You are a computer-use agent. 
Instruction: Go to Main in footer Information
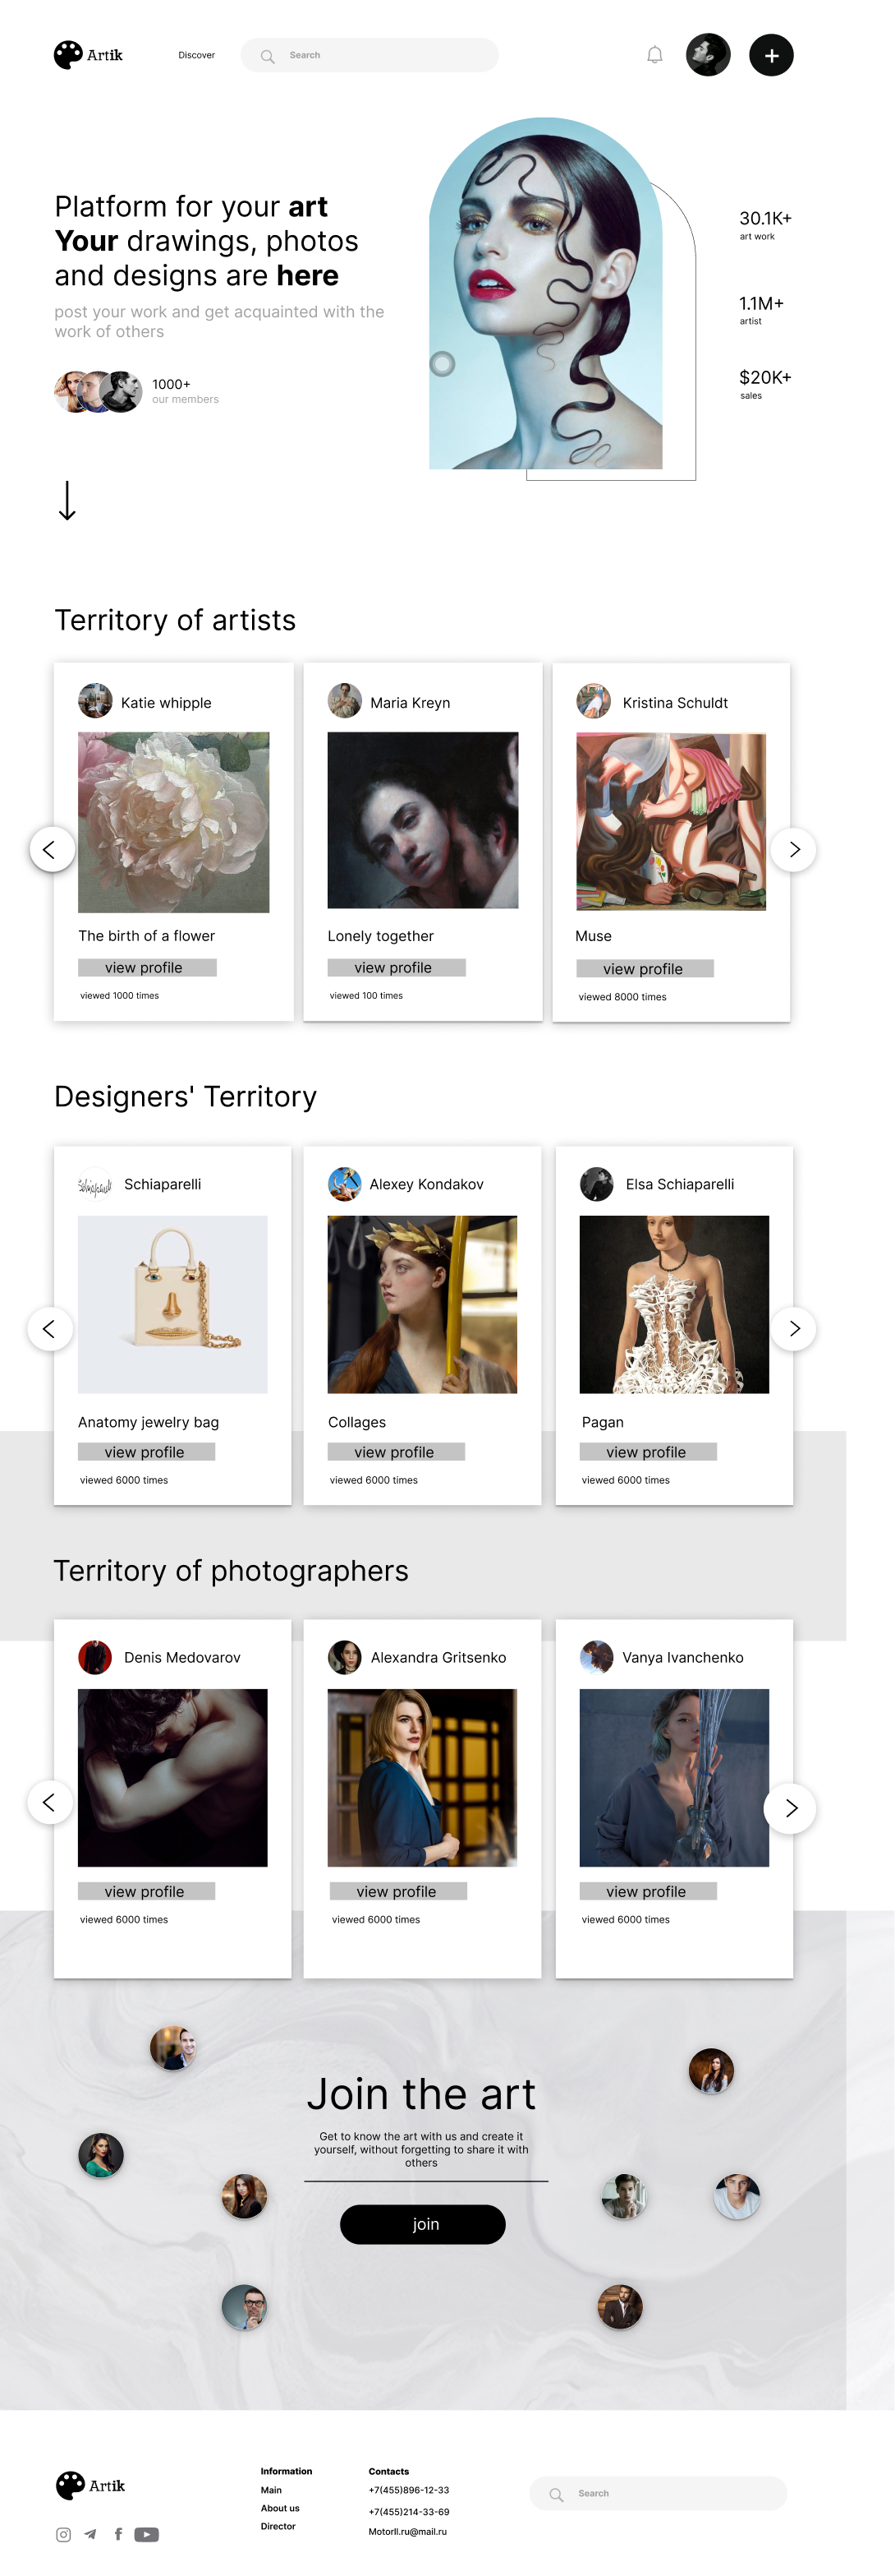pos(271,2490)
